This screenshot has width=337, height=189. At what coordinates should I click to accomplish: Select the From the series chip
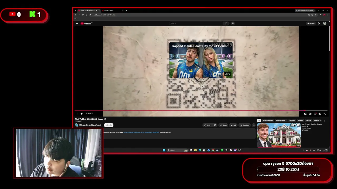click(268, 120)
